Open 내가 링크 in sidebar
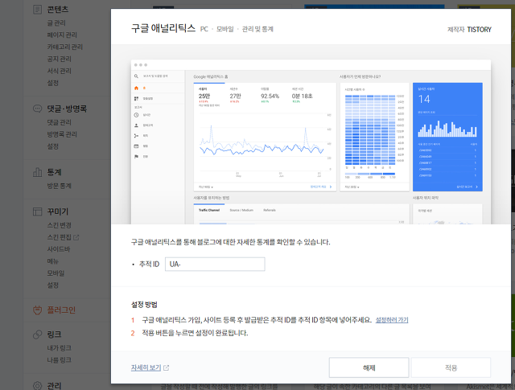The height and width of the screenshot is (390, 515). coord(59,348)
